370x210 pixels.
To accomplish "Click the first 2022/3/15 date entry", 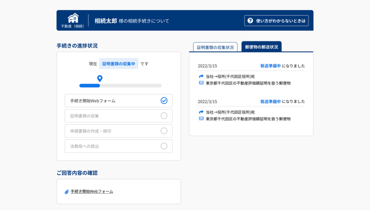I will (208, 66).
